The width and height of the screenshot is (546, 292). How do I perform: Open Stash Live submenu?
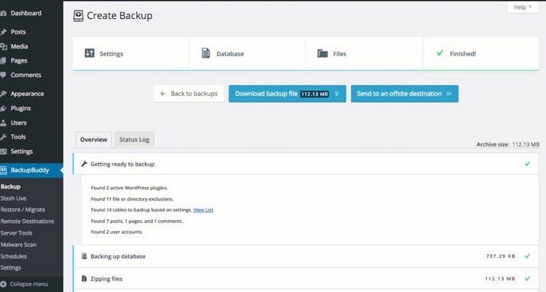point(13,198)
